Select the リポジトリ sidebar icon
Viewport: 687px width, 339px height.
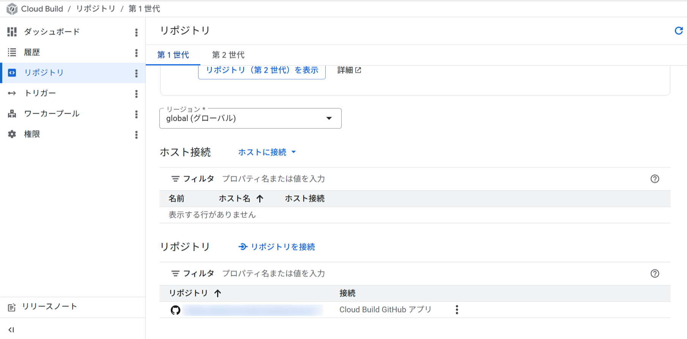pos(12,73)
